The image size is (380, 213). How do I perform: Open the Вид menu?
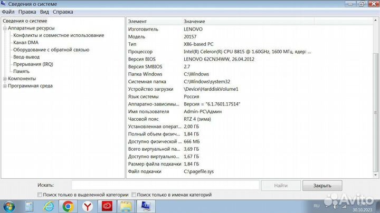point(44,12)
